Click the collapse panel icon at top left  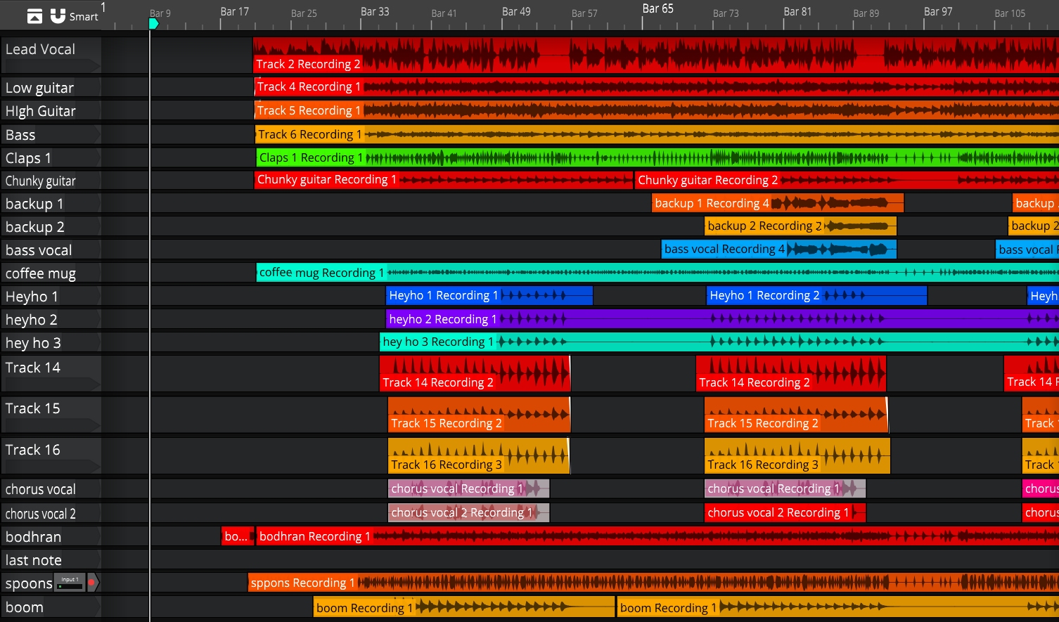tap(34, 16)
